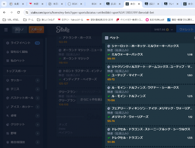Click インディアナ・ペイサーズ selection in background list
Viewport: 195px width, 148px height.
click(x=80, y=79)
